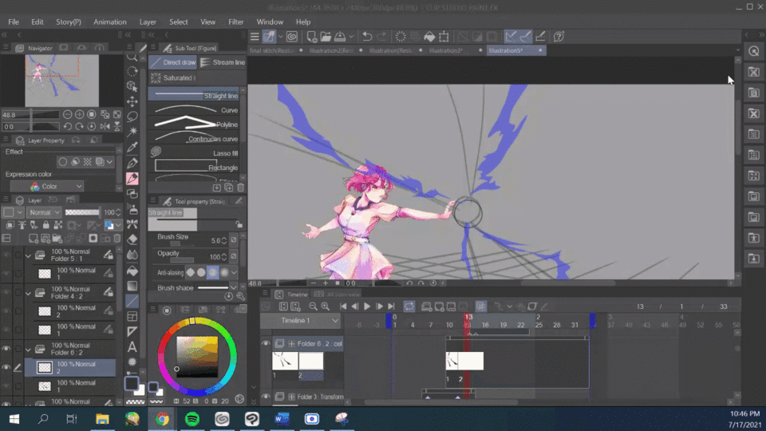Click the Save icon in command bar
Viewport: 766px width, 431px height.
[341, 37]
